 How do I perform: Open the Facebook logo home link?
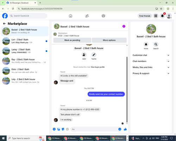tap(5, 16)
